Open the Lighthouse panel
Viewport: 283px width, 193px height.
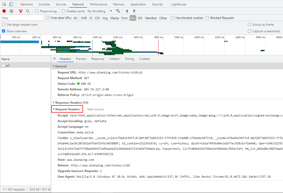(179, 4)
